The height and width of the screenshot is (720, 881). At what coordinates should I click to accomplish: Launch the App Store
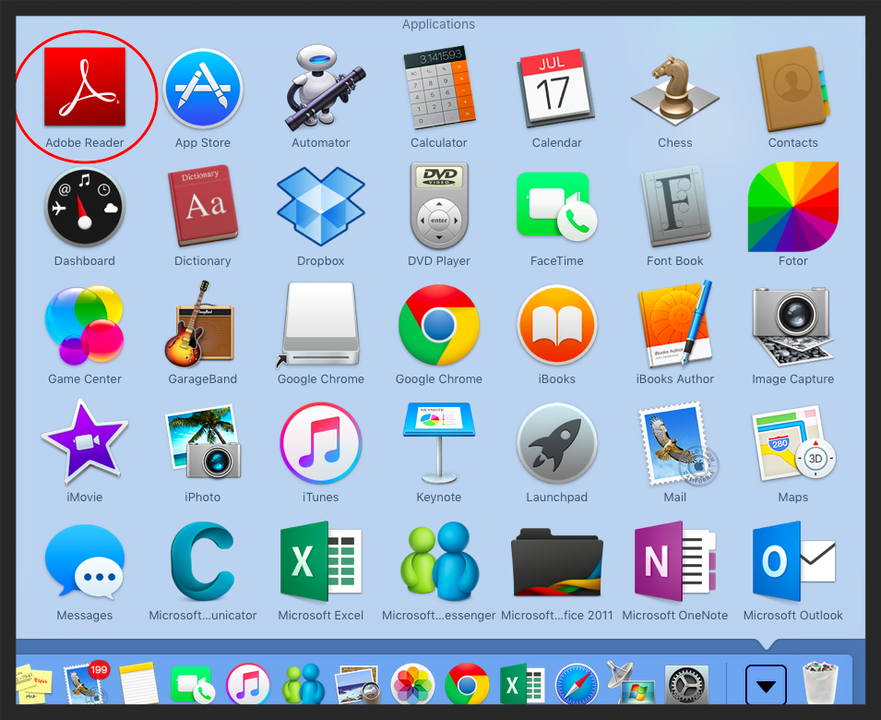pos(203,89)
